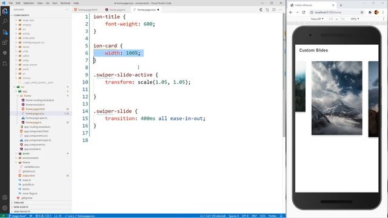Open index.html in explorer
This screenshot has width=388, height=218.
[x=28, y=176]
